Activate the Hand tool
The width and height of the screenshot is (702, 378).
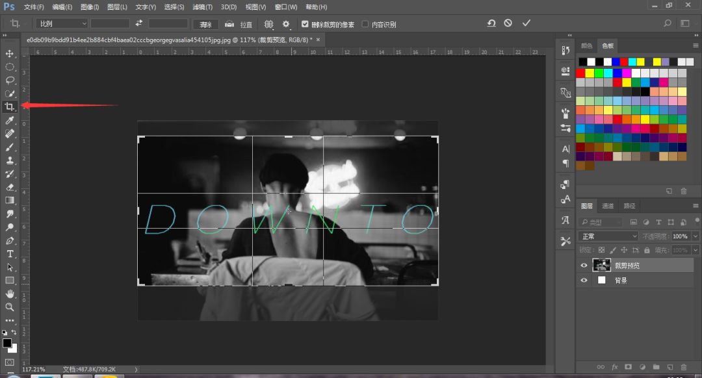[10, 294]
